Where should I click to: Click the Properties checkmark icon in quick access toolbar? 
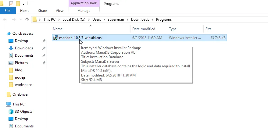(x=11, y=3)
